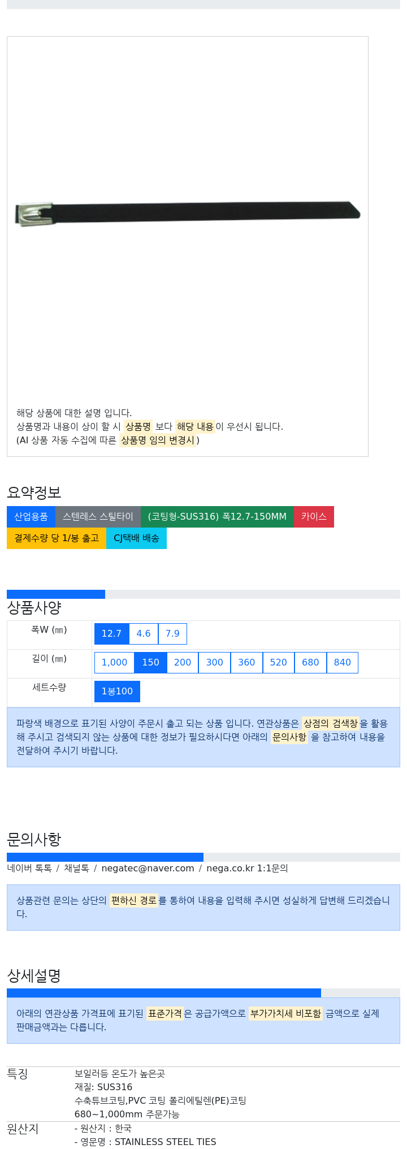This screenshot has height=1149, width=407.
Task: Click the 카이스 brand tag
Action: point(314,517)
